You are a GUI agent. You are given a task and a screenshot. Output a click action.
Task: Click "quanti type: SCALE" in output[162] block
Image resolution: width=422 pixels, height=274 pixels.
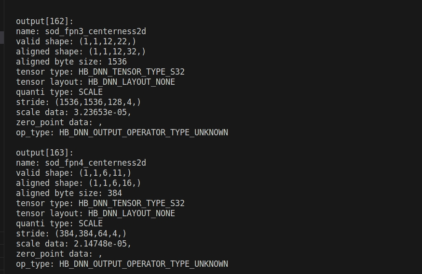[x=59, y=92]
